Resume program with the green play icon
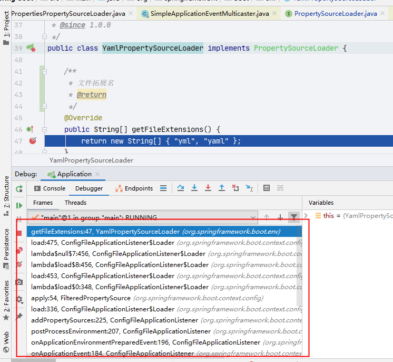Image resolution: width=393 pixels, height=362 pixels. coord(19,205)
